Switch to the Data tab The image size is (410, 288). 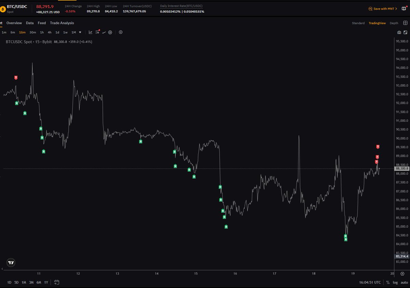pyautogui.click(x=30, y=23)
